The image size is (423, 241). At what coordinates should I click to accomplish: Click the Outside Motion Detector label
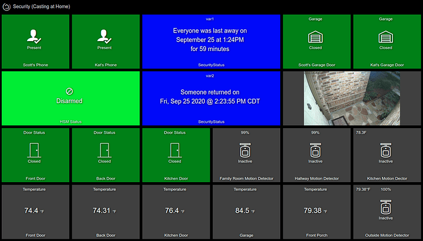tap(387, 235)
